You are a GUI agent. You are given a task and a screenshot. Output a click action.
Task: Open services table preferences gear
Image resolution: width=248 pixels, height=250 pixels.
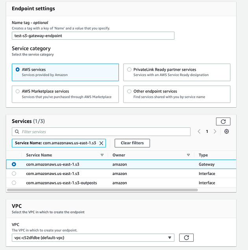227,132
